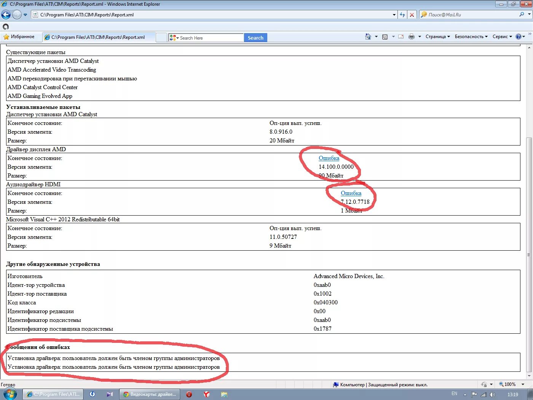This screenshot has width=533, height=400.
Task: Expand command bar overflow chevrons
Action: click(x=530, y=34)
